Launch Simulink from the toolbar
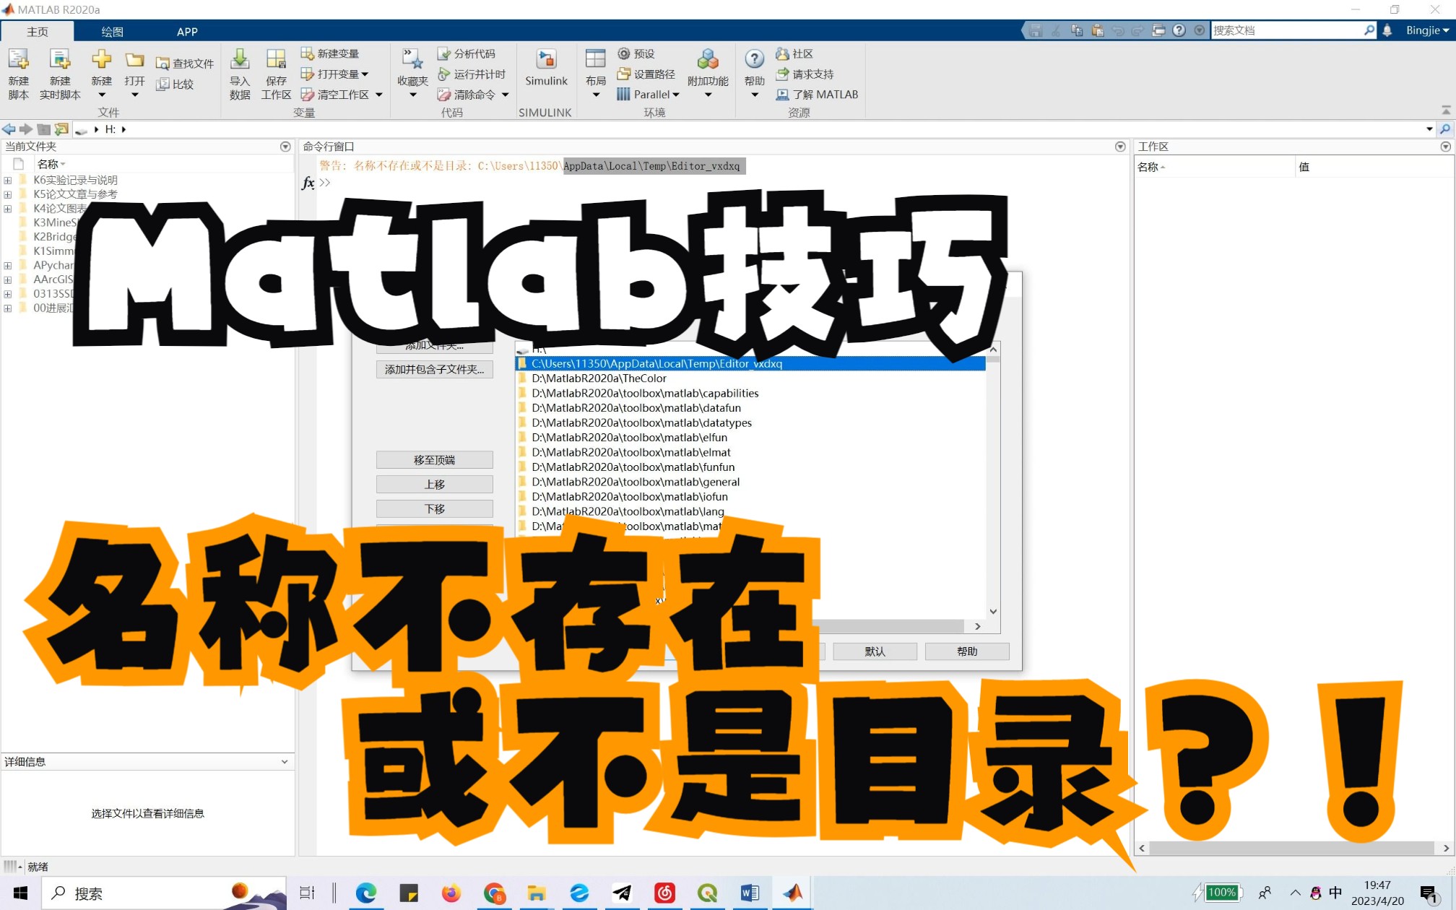 546,67
